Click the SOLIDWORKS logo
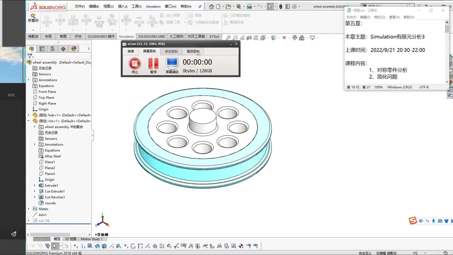 click(48, 6)
